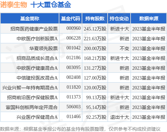Click 新进 in 富国科创板两年定开混合 row
Screen dimensions: 167x132
[124, 107]
